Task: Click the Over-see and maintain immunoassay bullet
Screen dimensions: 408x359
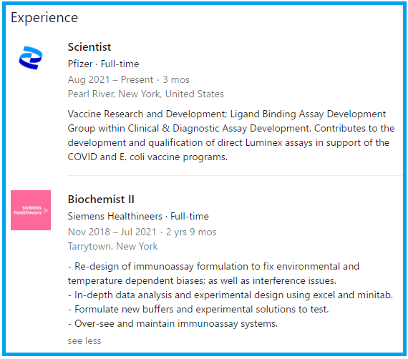Action: click(173, 324)
